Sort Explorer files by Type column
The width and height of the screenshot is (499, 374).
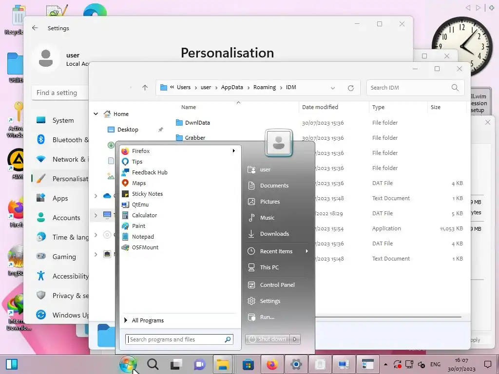click(x=378, y=107)
